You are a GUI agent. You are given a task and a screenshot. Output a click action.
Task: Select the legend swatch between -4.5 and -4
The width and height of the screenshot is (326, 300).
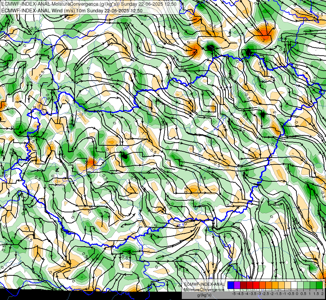[243, 285]
